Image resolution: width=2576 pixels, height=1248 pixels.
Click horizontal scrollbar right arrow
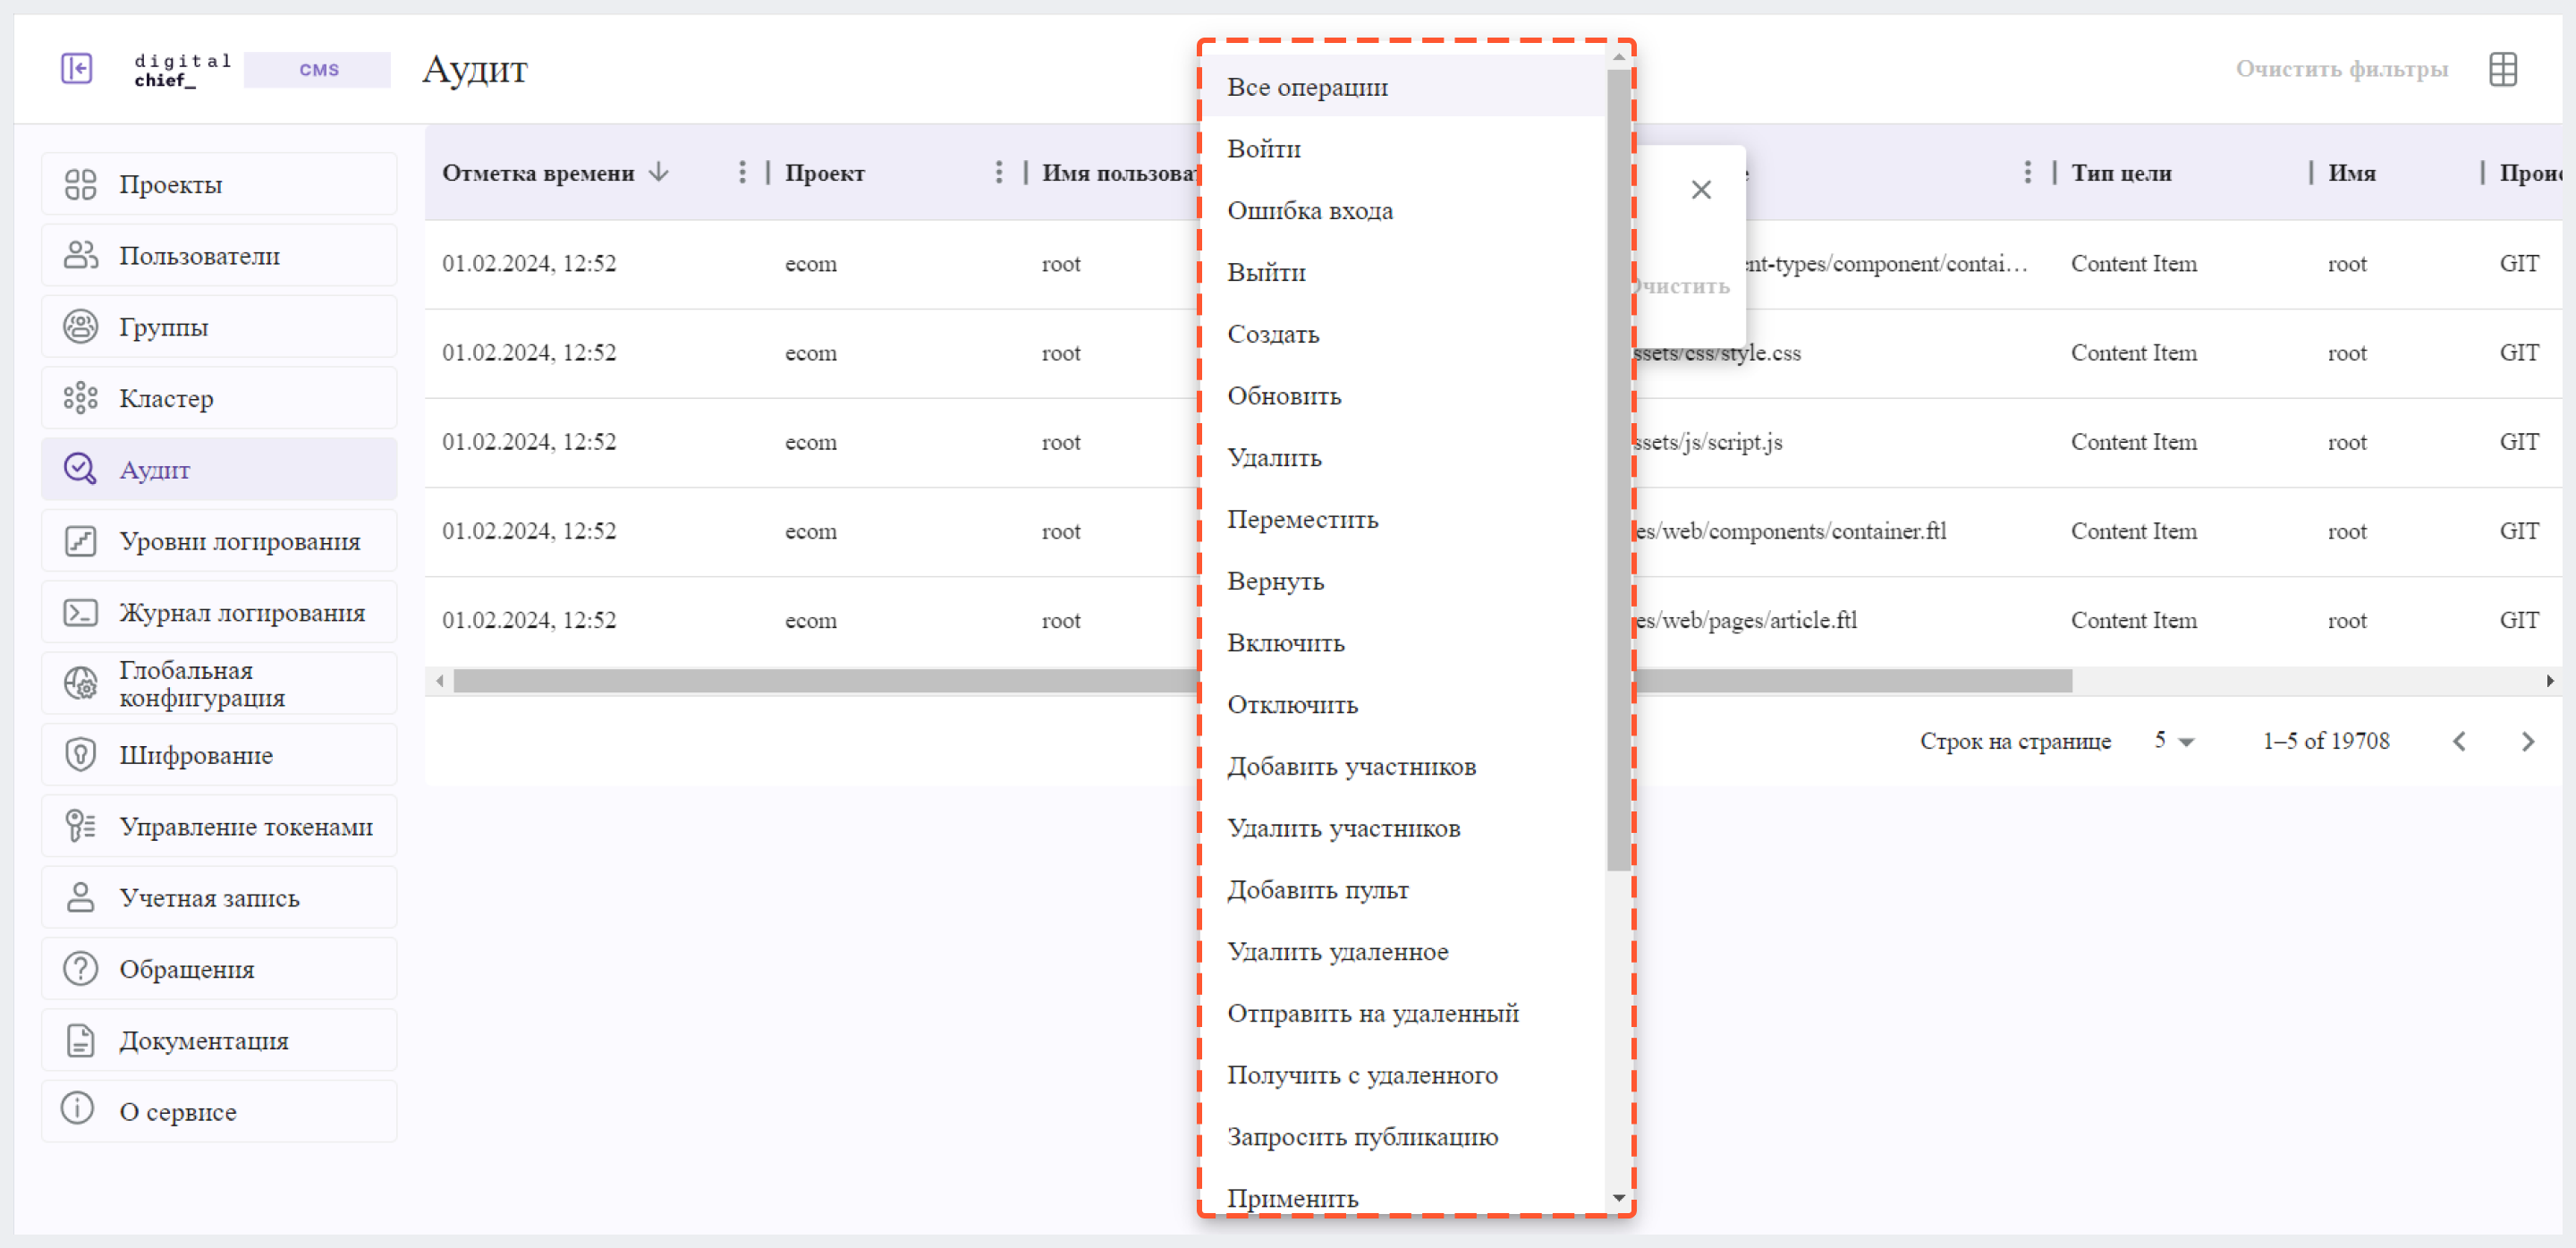[x=2549, y=681]
